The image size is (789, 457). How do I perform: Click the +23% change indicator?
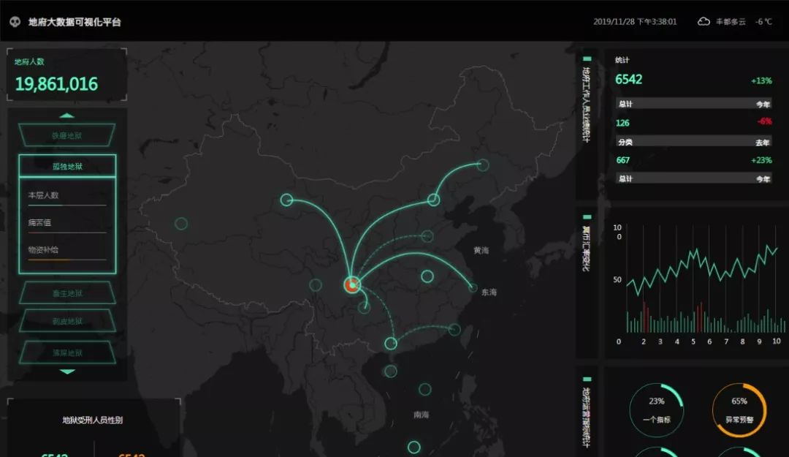coord(761,160)
